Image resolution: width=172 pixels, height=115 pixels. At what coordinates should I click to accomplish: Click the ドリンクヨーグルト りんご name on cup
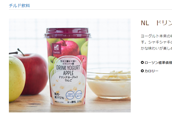(x=68, y=78)
